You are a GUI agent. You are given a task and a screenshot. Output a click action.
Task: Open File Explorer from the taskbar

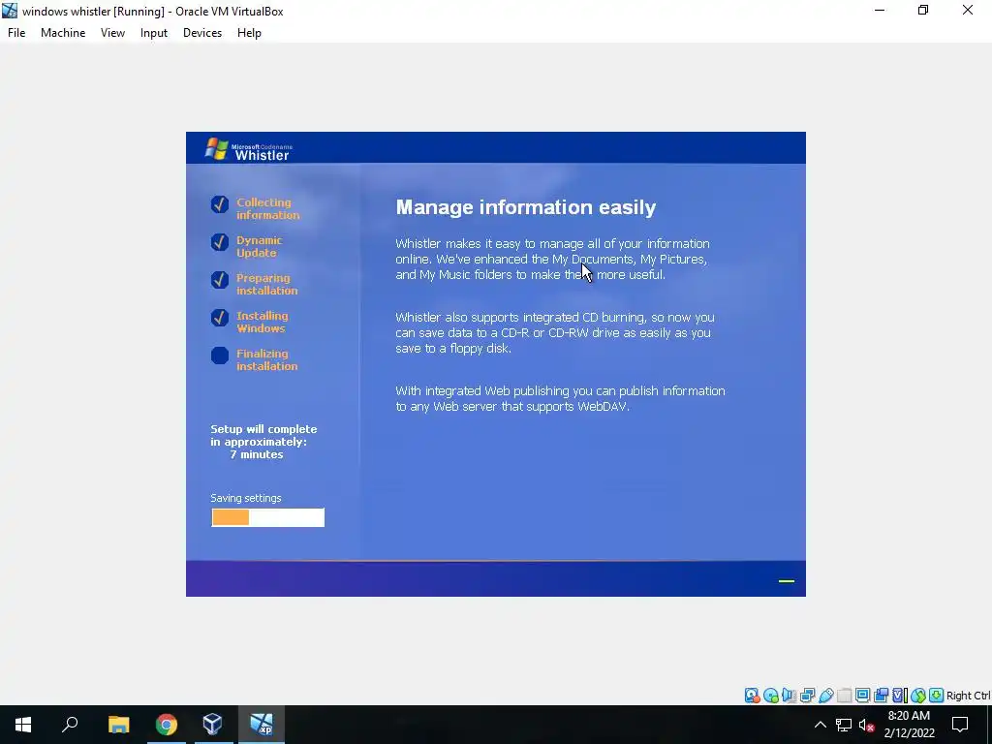(118, 725)
